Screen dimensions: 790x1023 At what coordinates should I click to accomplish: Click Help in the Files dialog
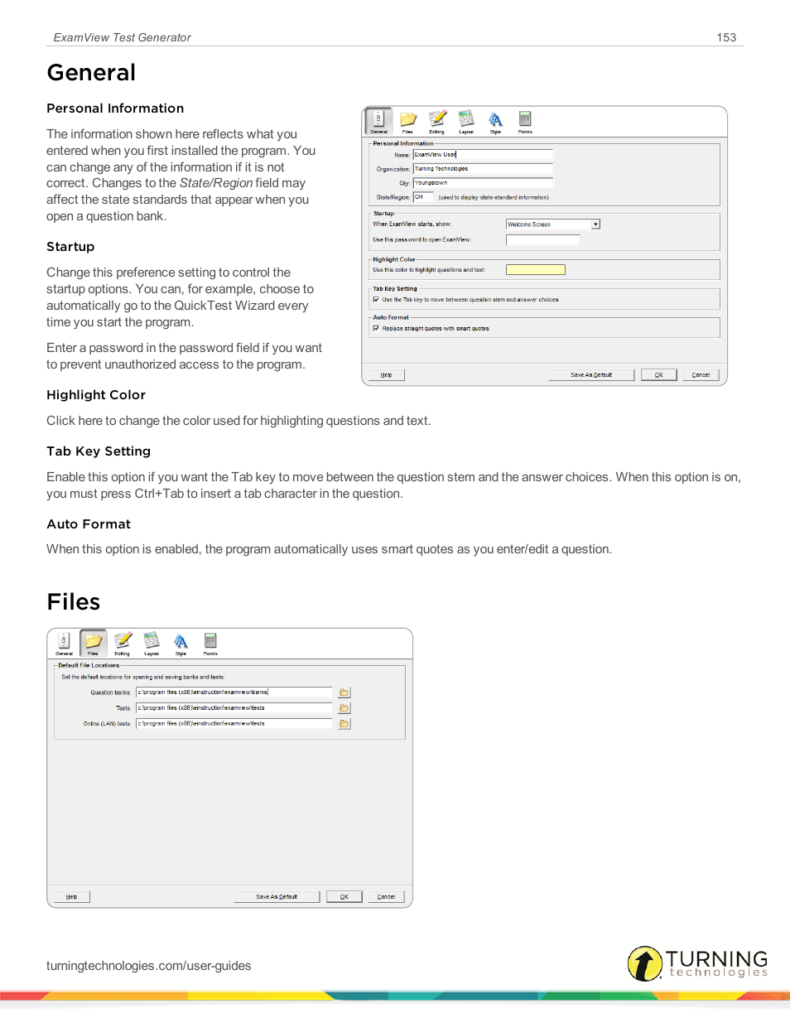[71, 897]
